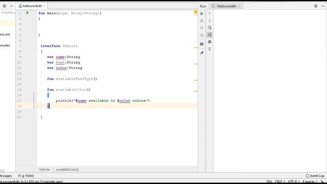Image resolution: width=327 pixels, height=184 pixels.
Task: Jump to warning marker beside line 15
Action: pyautogui.click(x=196, y=91)
